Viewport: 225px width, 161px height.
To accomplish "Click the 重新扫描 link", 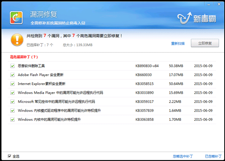I will point(178,43).
